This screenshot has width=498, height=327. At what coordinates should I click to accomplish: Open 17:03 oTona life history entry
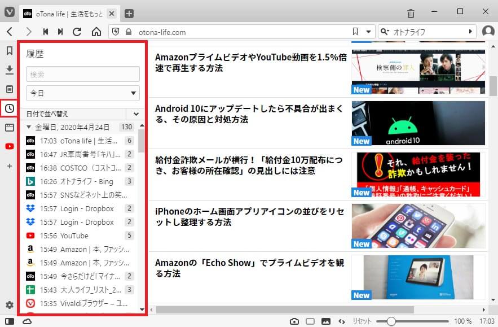[x=80, y=141]
